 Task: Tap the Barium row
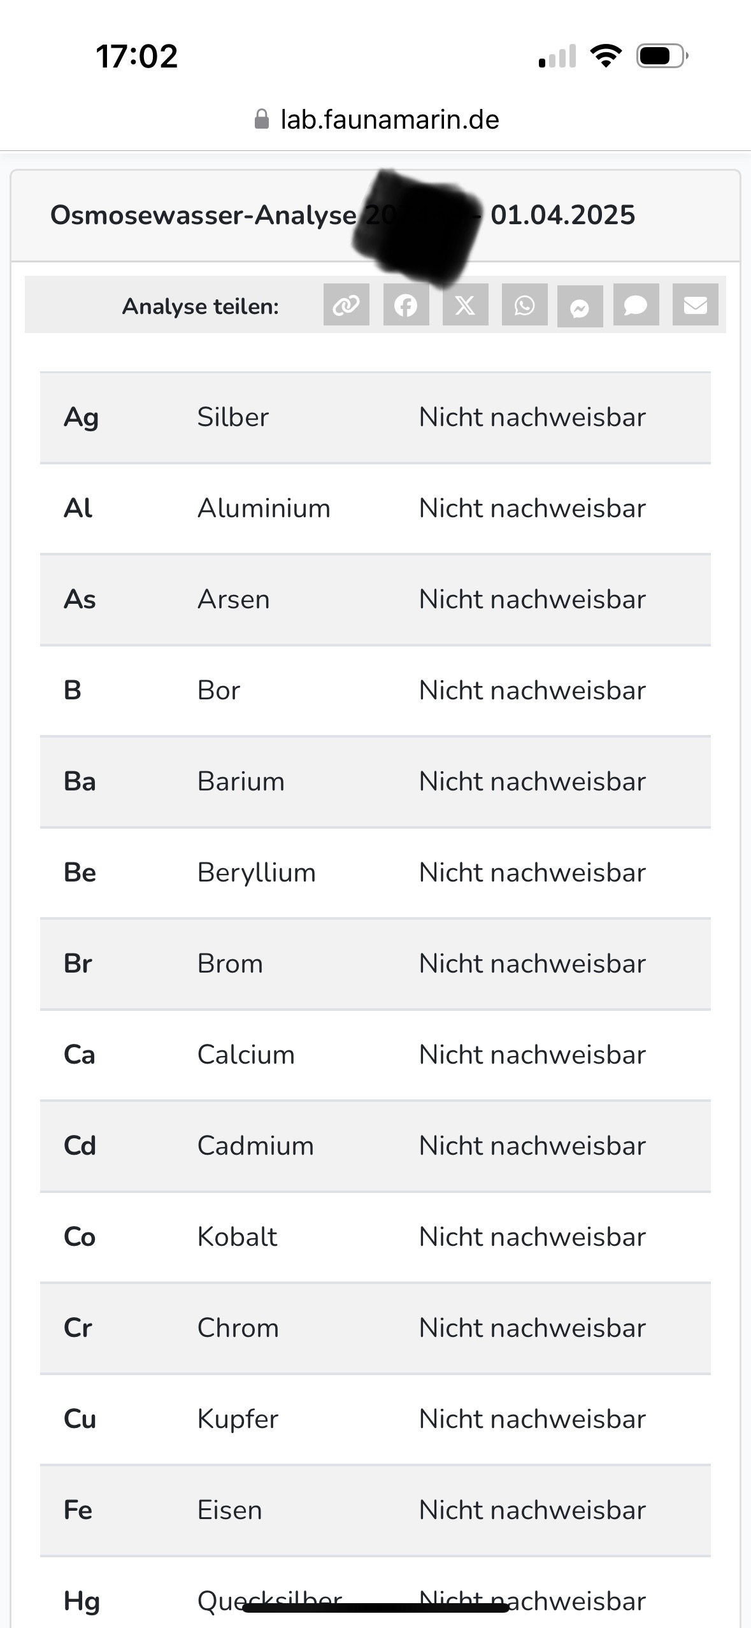(x=375, y=782)
